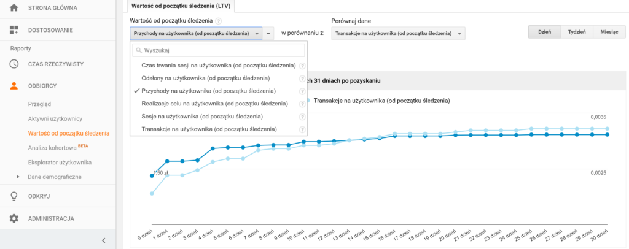Image resolution: width=629 pixels, height=249 pixels.
Task: Open Strona główna home icon
Action: coord(14,7)
